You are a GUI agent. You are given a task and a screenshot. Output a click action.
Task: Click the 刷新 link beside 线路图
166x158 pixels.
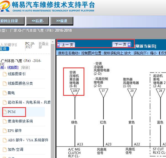pyautogui.click(x=25, y=67)
